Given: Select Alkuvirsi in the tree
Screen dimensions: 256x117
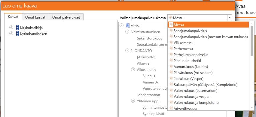Looking at the screenshot, I should 144,63.
